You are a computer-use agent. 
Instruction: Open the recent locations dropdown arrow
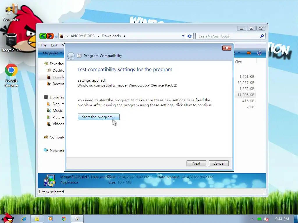(56, 36)
